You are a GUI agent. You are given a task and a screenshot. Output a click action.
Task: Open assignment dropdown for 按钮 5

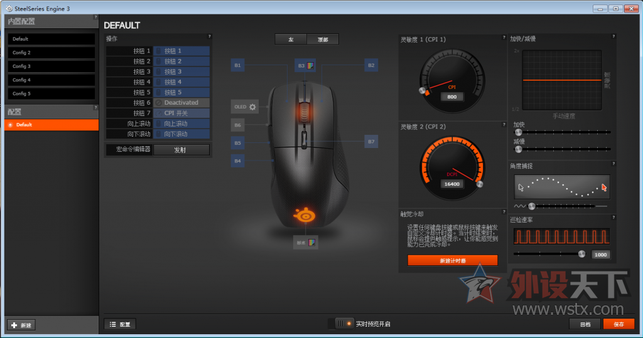(181, 93)
